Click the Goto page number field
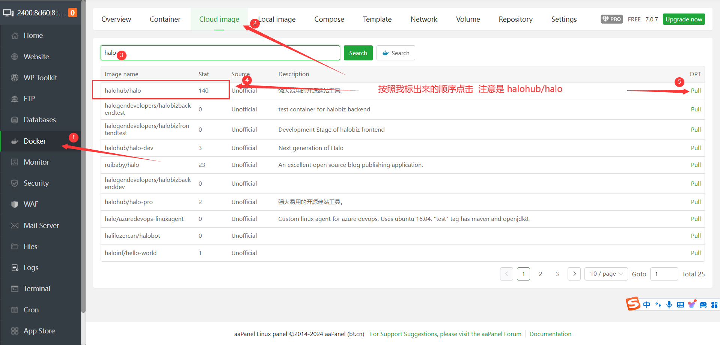 click(x=664, y=274)
